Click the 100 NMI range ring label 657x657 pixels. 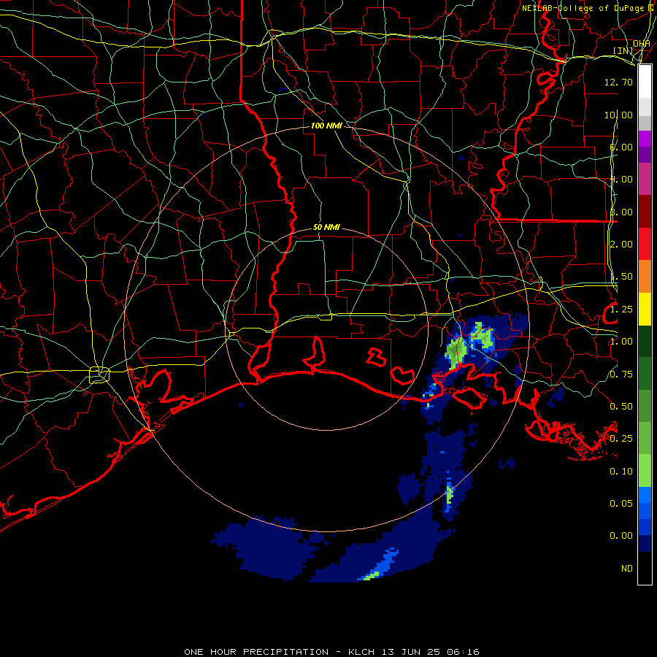(326, 126)
